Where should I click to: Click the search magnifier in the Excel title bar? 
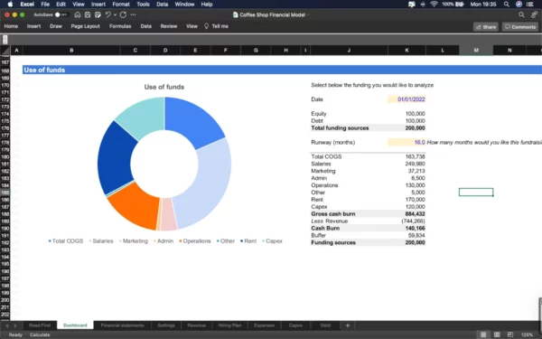pos(521,14)
